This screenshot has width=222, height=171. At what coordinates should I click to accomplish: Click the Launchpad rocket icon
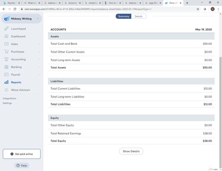point(7,29)
